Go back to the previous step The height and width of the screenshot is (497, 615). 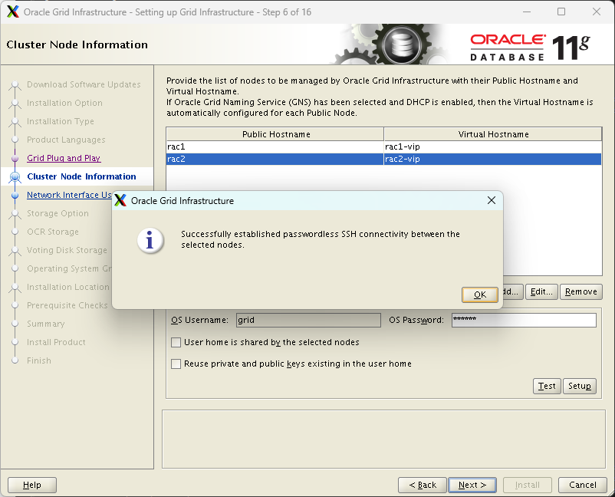423,485
